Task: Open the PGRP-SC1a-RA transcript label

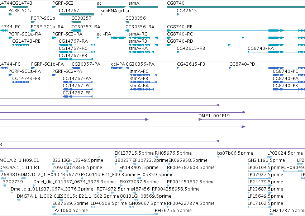Action: [25, 34]
